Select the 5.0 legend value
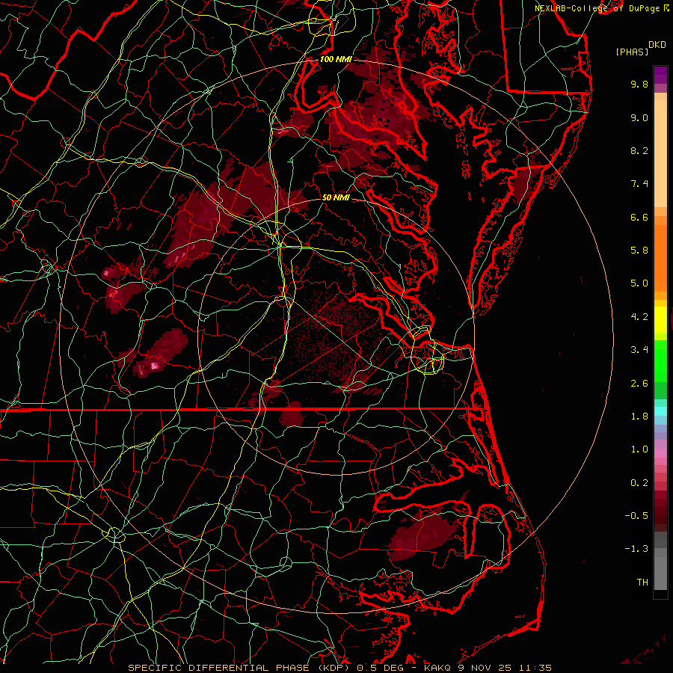This screenshot has height=673, width=673. pyautogui.click(x=639, y=283)
